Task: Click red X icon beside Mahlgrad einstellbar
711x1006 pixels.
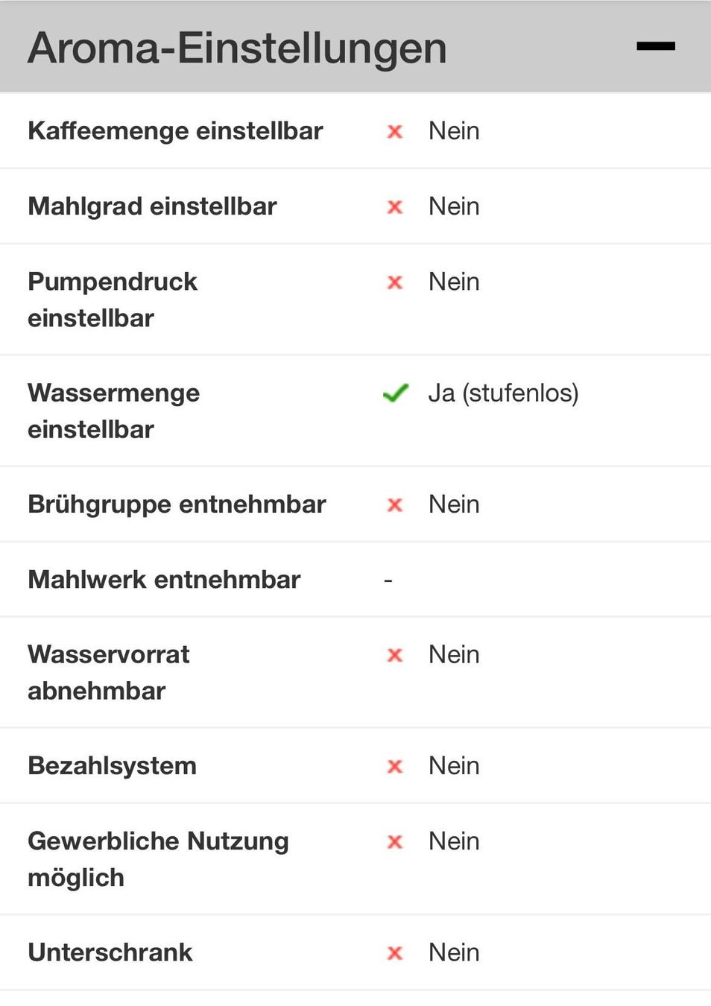Action: click(395, 207)
